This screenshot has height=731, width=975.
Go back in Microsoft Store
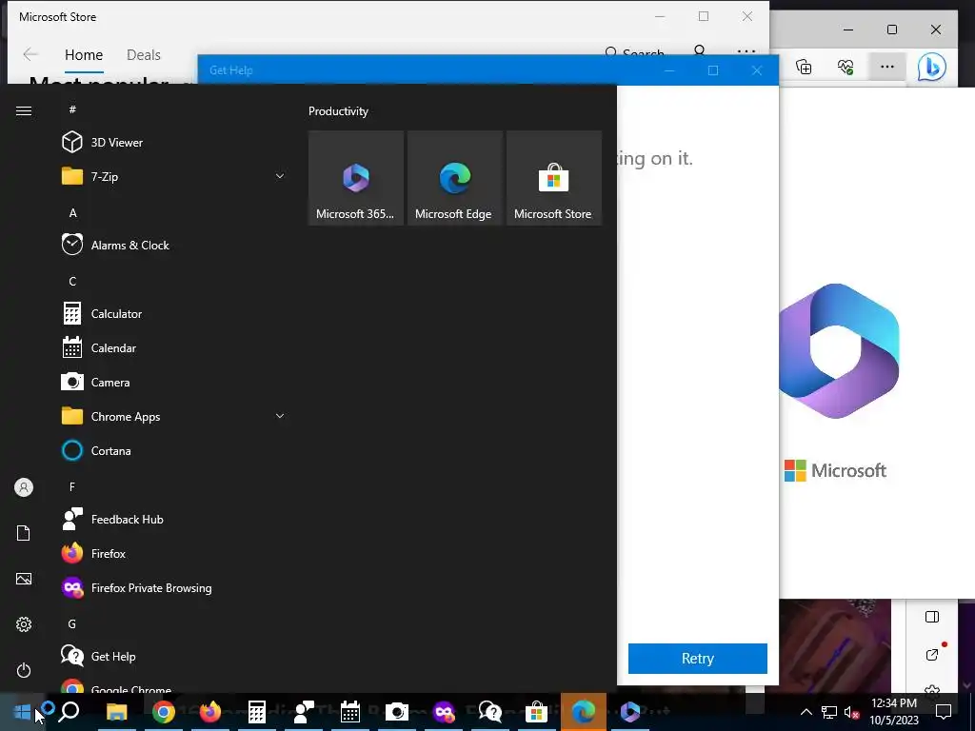tap(30, 54)
